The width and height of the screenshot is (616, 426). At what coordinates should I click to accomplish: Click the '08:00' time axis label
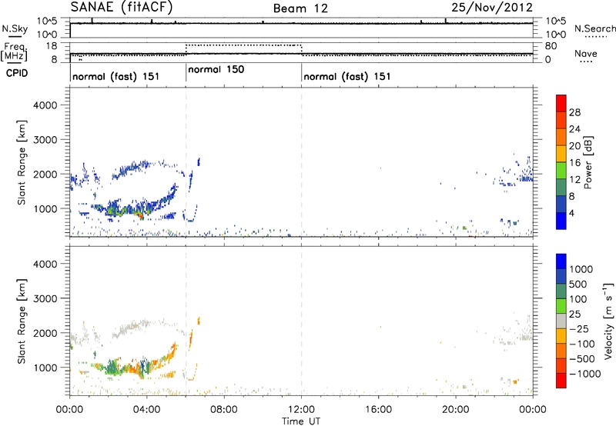pyautogui.click(x=224, y=410)
